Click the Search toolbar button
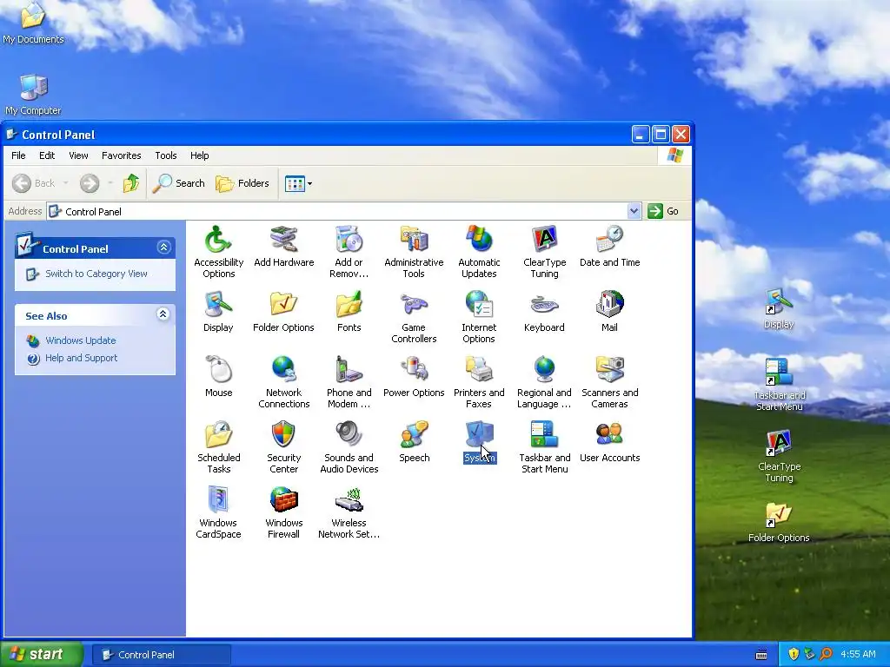The width and height of the screenshot is (890, 667). pyautogui.click(x=178, y=183)
